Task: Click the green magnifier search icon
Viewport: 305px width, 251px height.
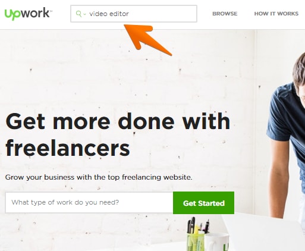Action: coord(78,14)
